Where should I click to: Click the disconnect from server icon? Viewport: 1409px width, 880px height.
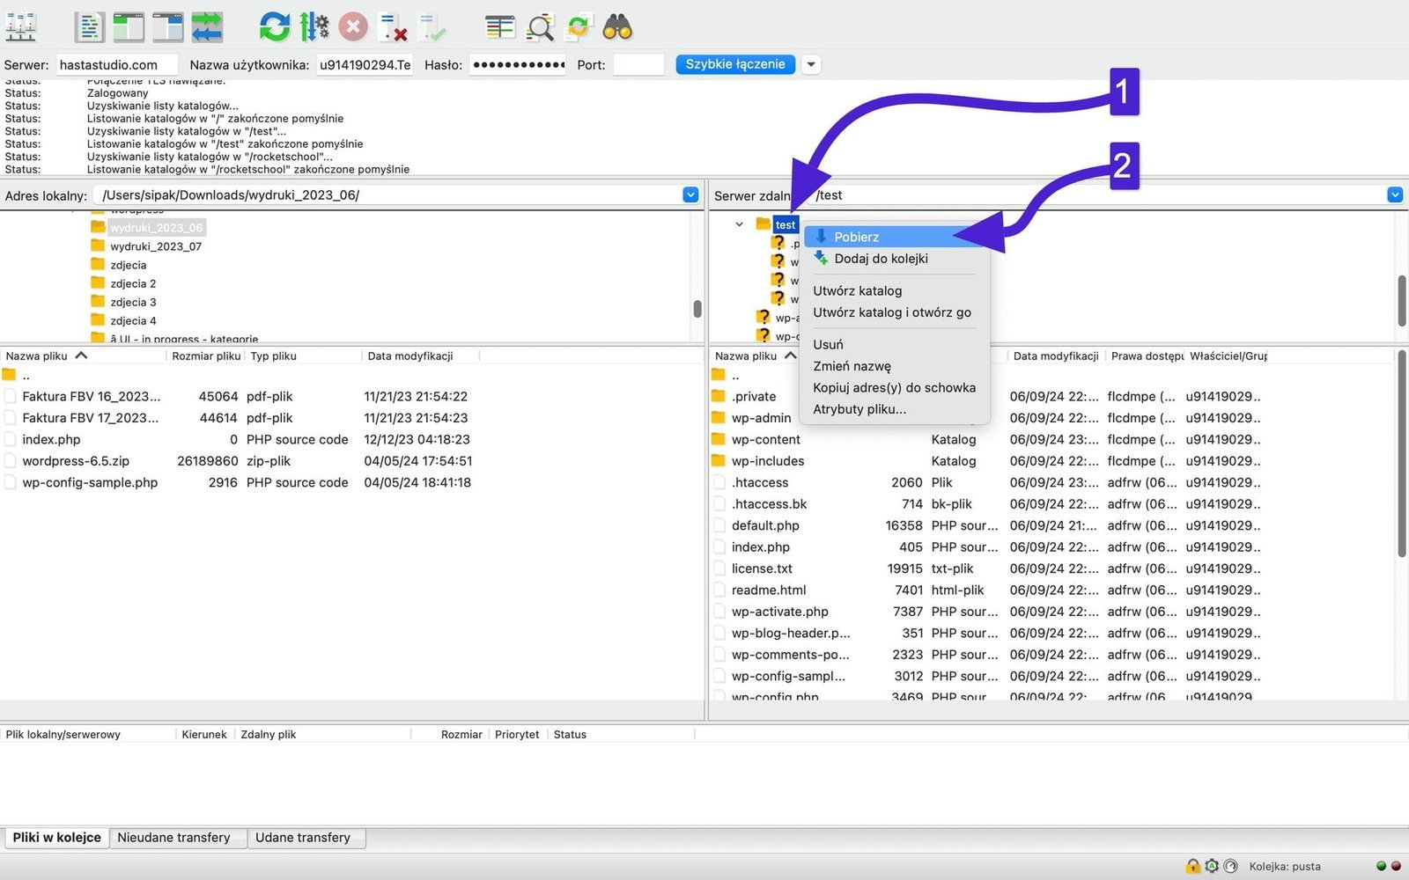pos(393,27)
